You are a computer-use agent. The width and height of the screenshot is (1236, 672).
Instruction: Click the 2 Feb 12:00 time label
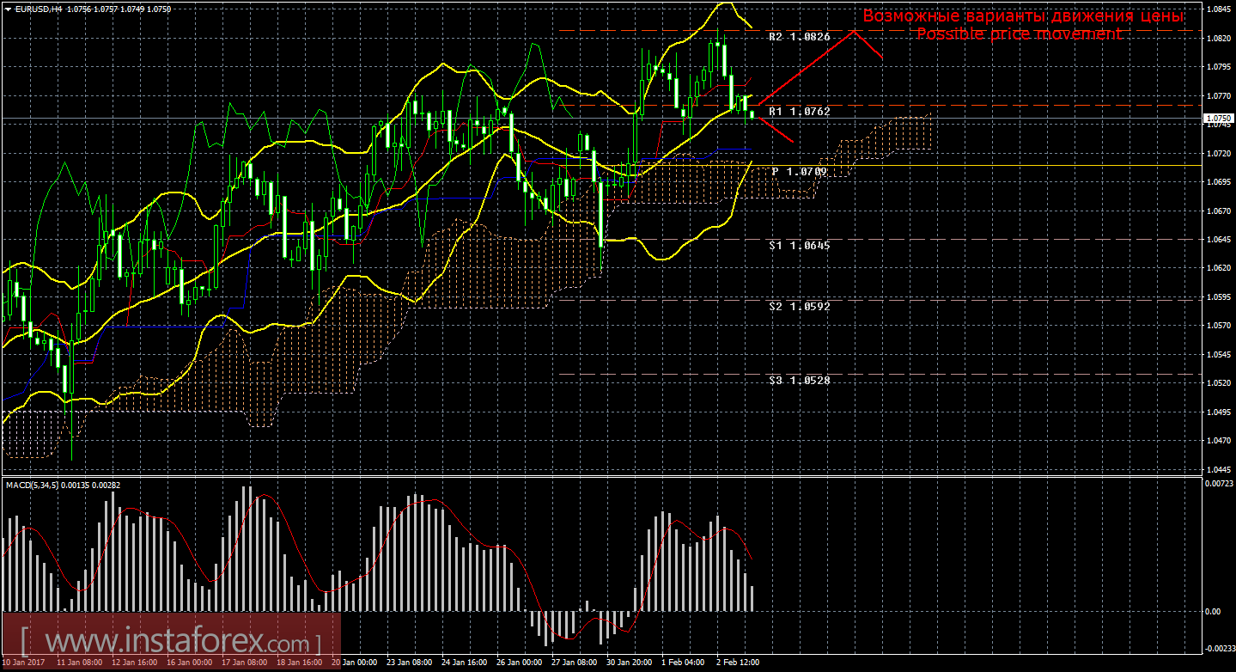click(738, 663)
